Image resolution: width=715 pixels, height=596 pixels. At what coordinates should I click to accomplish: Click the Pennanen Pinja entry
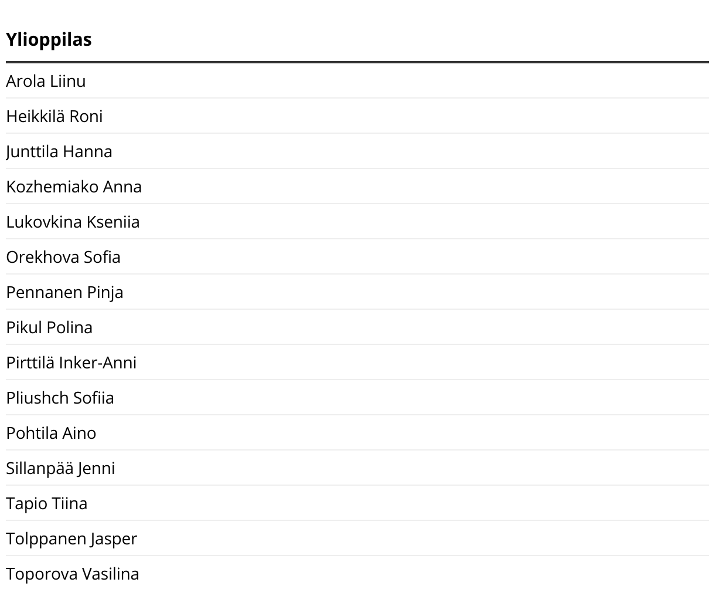click(64, 292)
